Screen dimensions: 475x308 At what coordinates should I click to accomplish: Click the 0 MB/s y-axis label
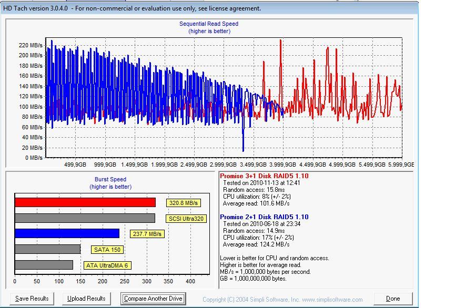(33, 158)
